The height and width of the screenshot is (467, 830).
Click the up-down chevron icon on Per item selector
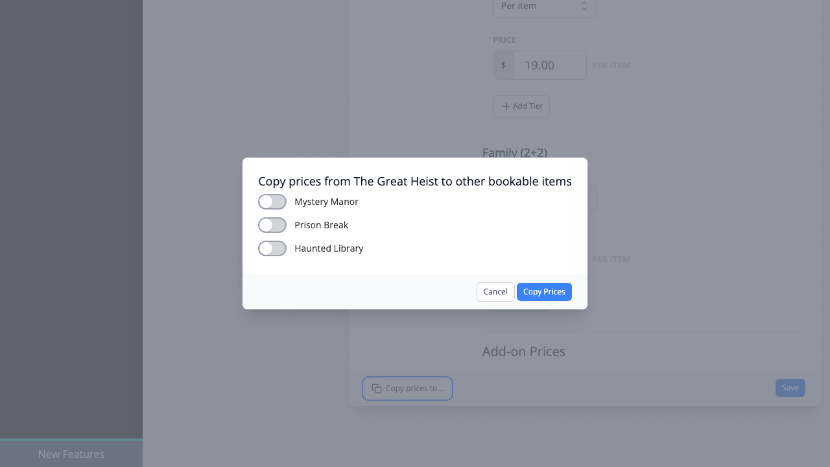584,6
